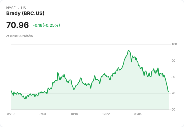Click the -0.18(-0.25%) price change text

click(x=46, y=25)
